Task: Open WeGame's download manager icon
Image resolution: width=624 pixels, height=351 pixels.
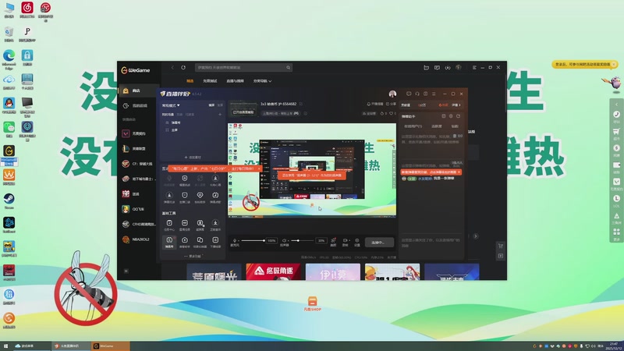Action: [448, 68]
